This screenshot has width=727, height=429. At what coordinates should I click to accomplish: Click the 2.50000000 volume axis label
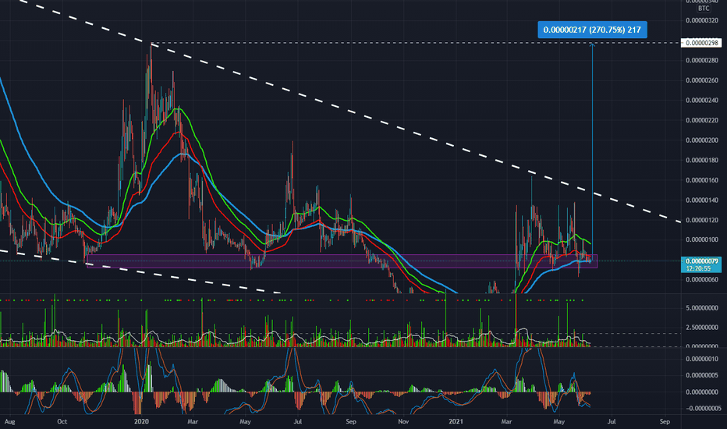point(701,328)
